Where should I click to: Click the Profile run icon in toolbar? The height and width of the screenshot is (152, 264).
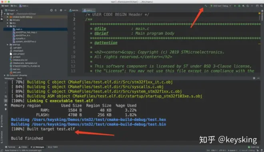tap(248, 6)
